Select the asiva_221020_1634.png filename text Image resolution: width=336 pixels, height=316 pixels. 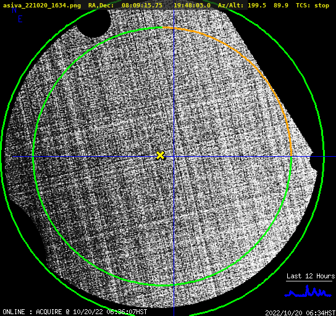tap(42, 6)
